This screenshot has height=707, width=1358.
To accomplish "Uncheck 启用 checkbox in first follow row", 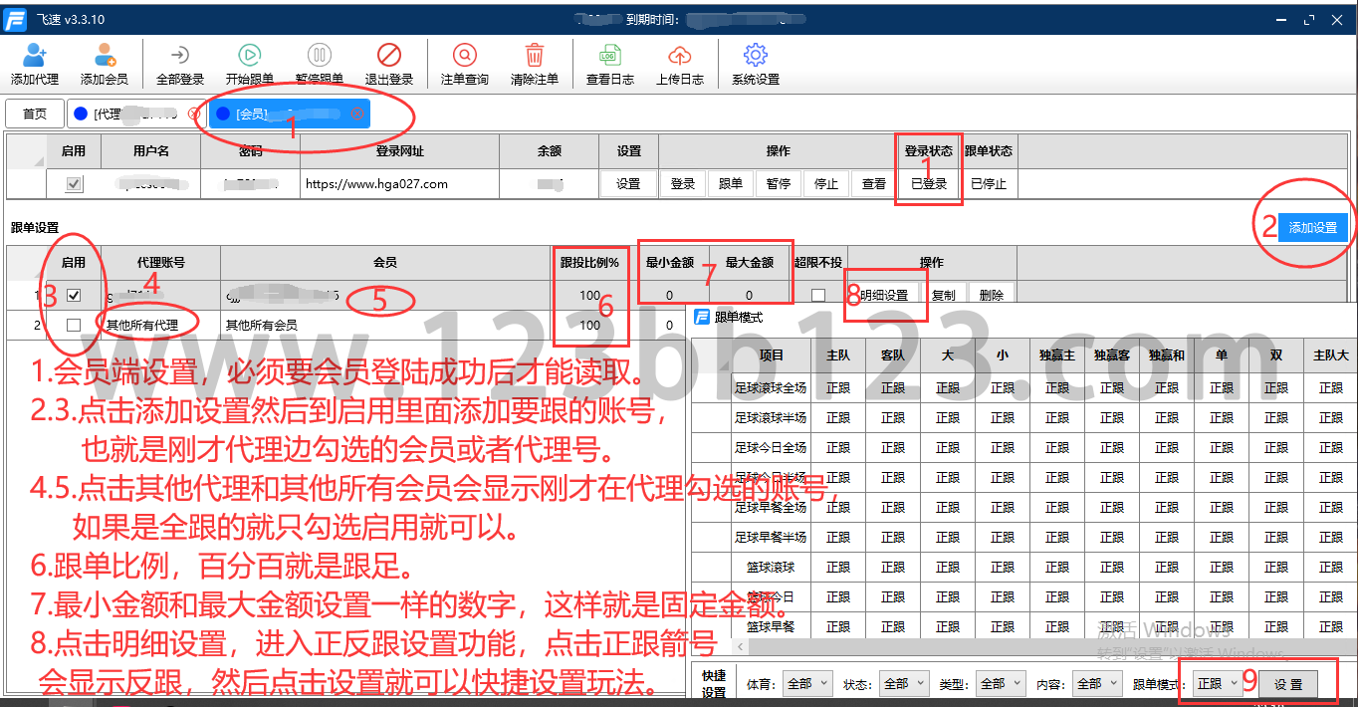I will (x=73, y=296).
